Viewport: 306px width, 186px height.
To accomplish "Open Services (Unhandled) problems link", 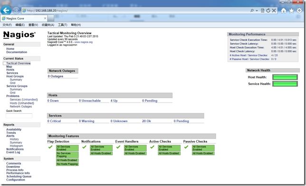I will (x=24, y=100).
